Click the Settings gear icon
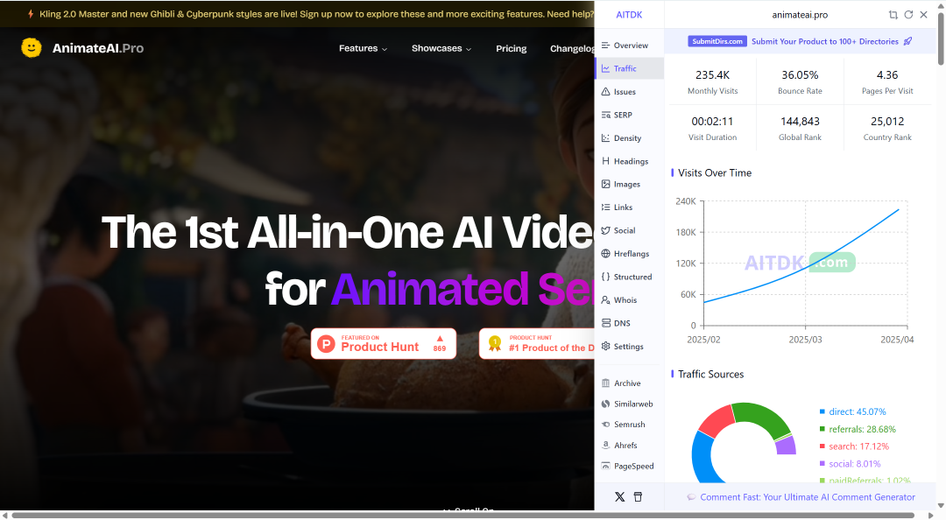Screen dimensions: 946x520 coord(606,347)
